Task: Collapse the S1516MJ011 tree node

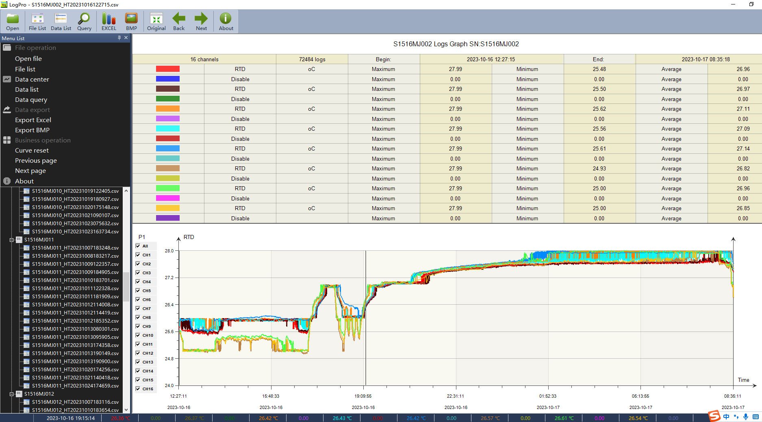Action: click(12, 240)
